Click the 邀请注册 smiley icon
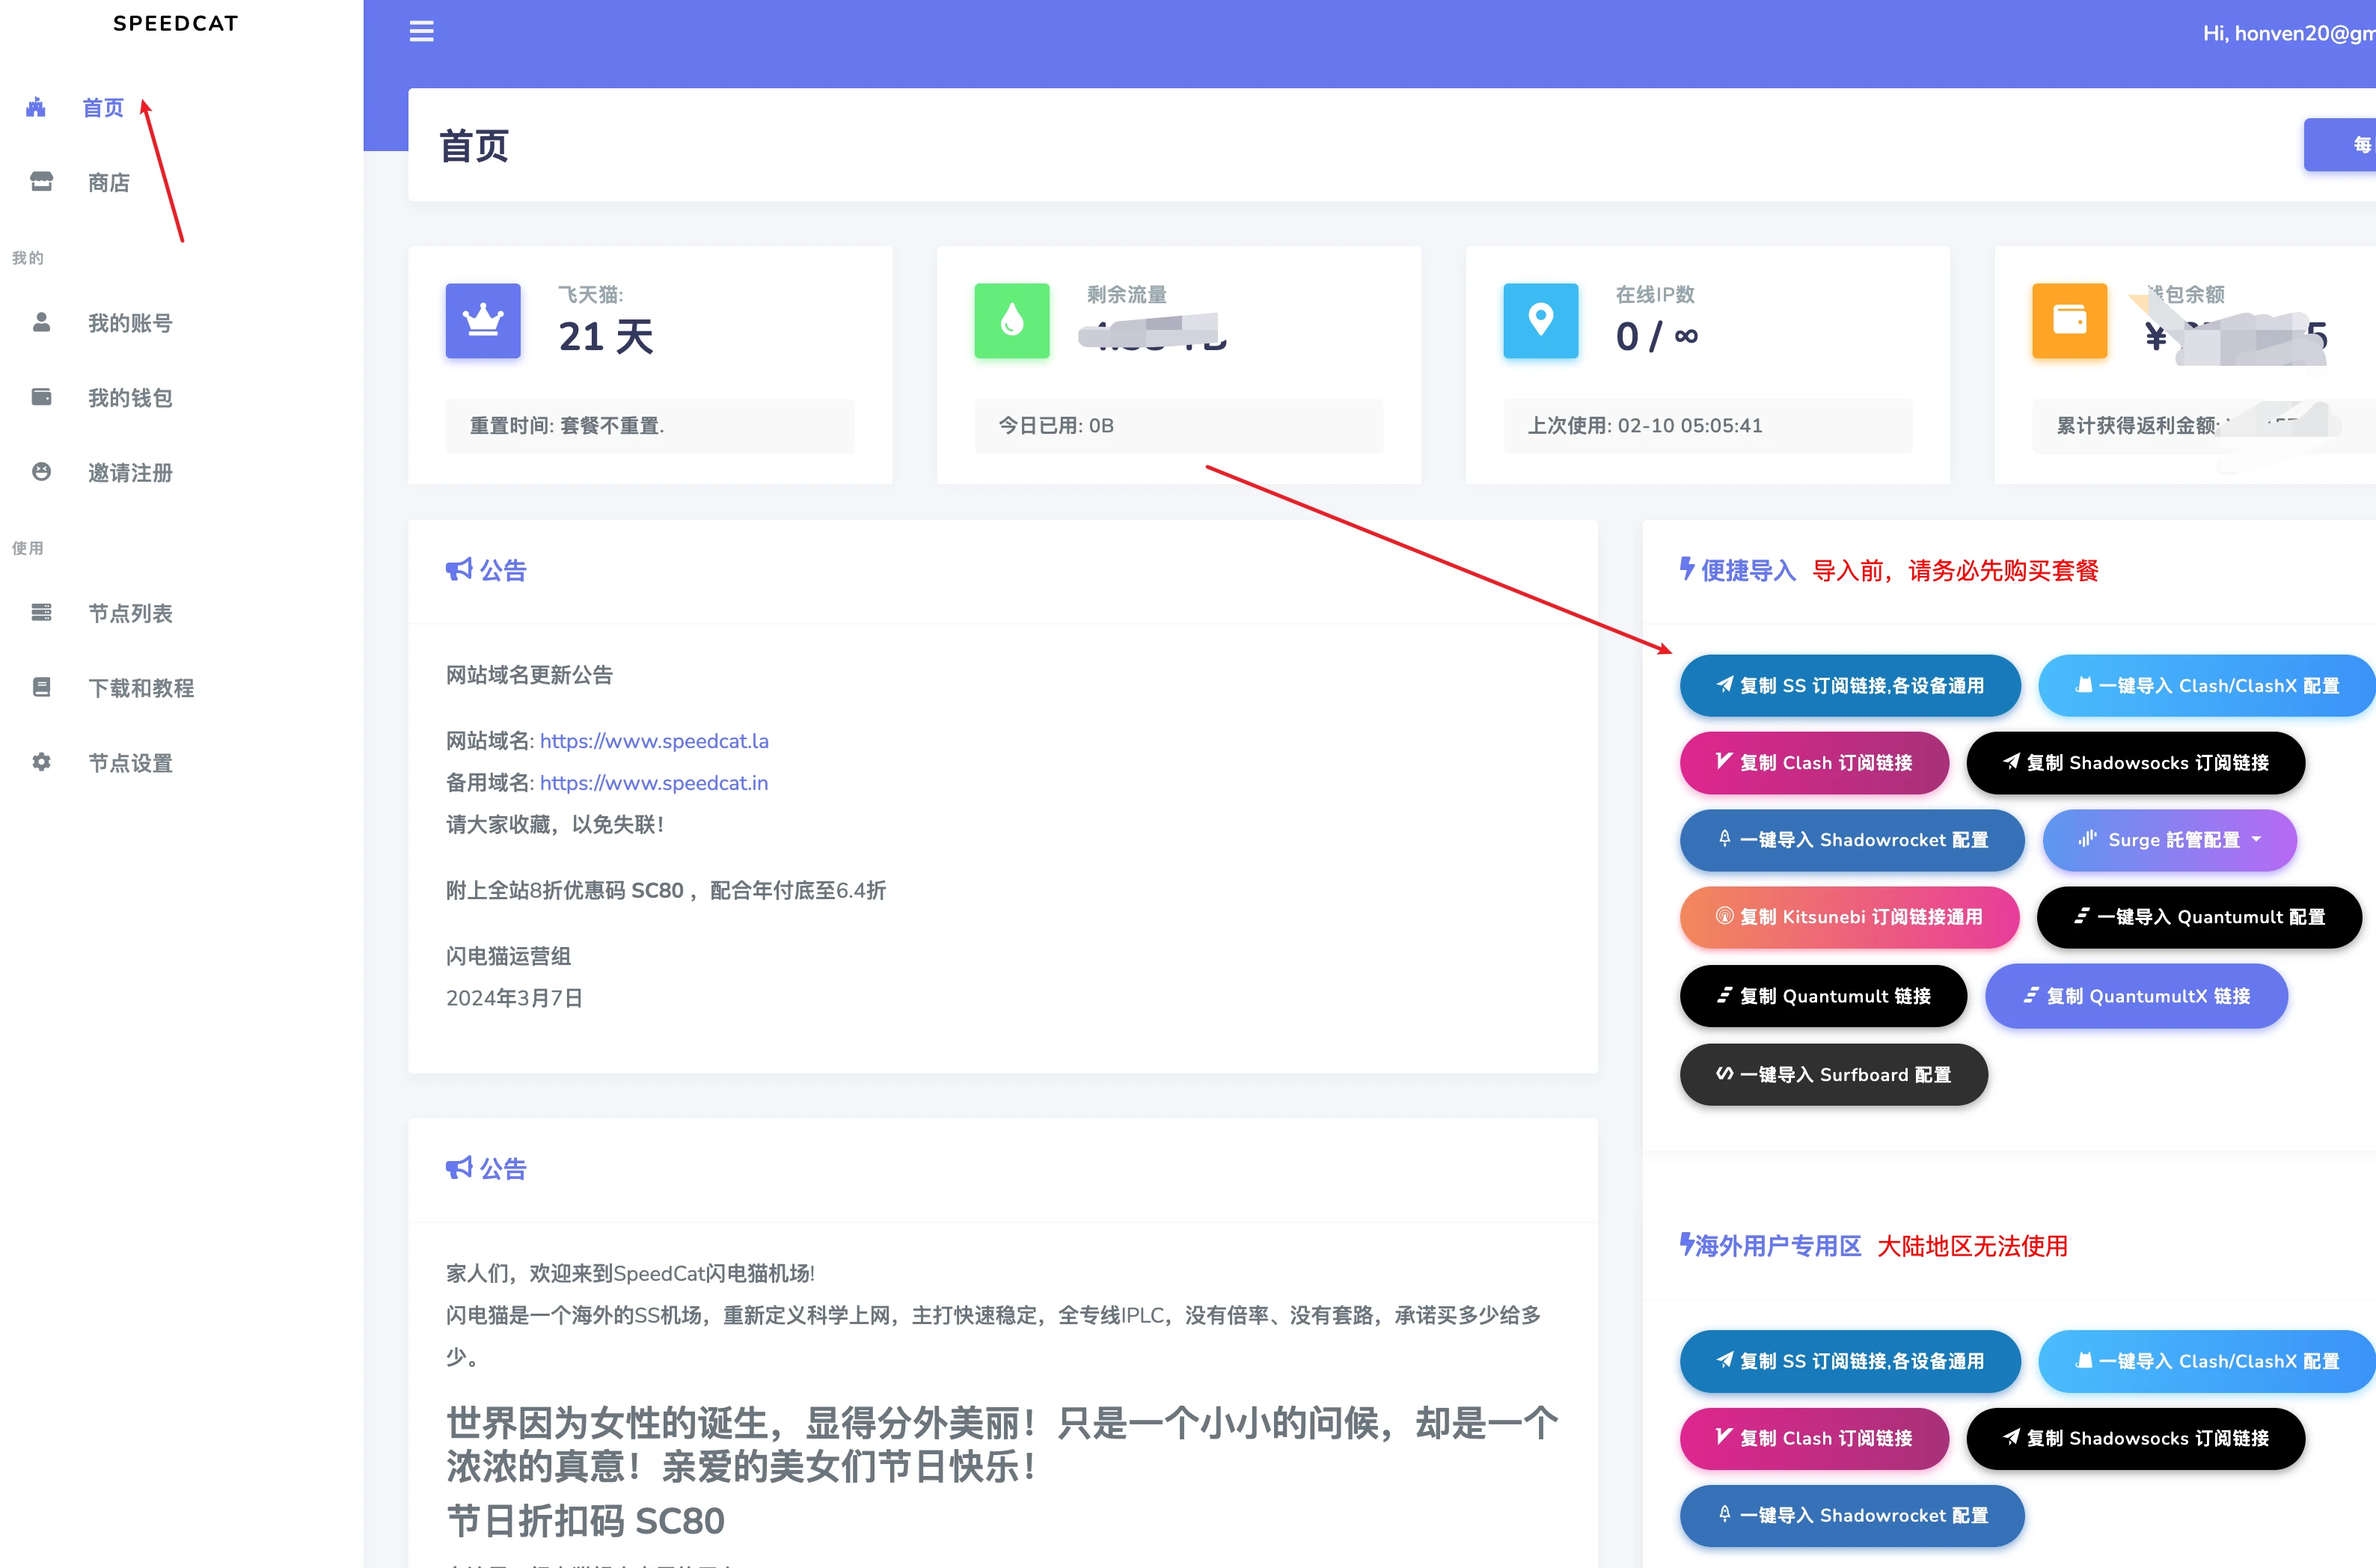 pos(41,472)
